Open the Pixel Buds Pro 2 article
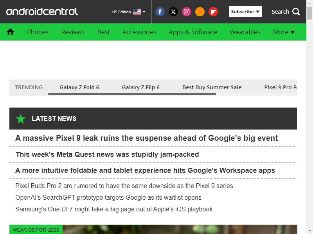The width and height of the screenshot is (313, 234). (x=124, y=186)
